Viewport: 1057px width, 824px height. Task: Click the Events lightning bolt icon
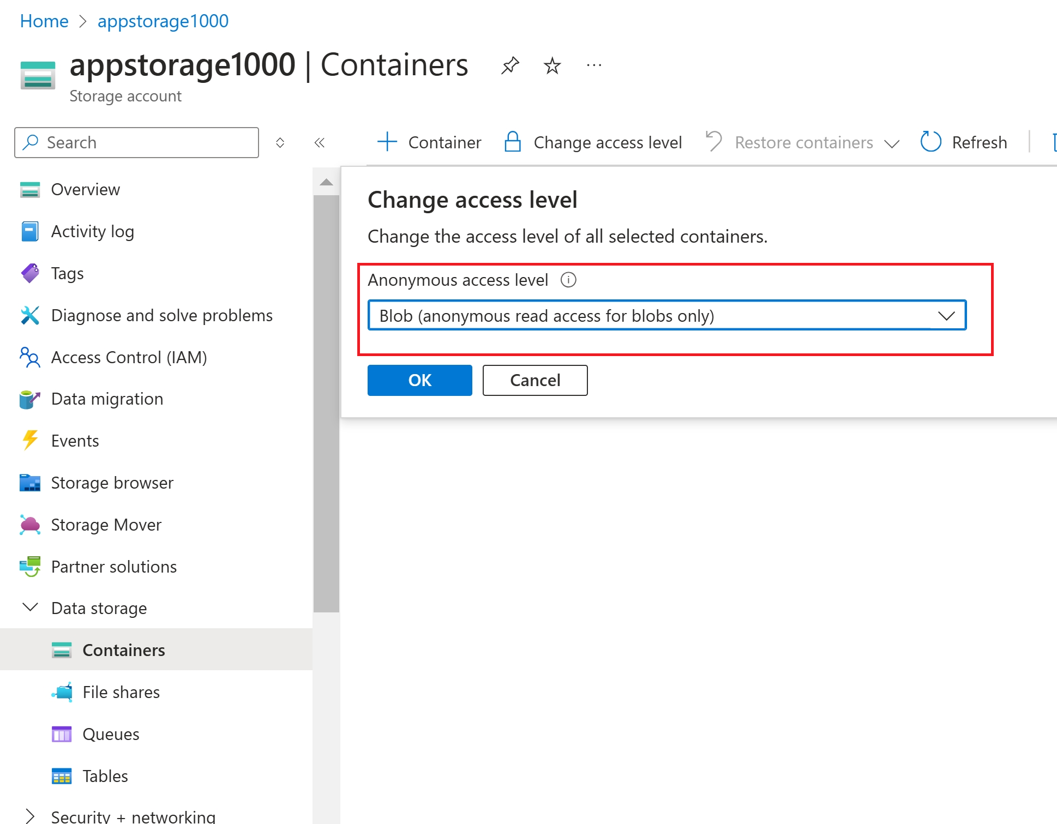pyautogui.click(x=30, y=441)
